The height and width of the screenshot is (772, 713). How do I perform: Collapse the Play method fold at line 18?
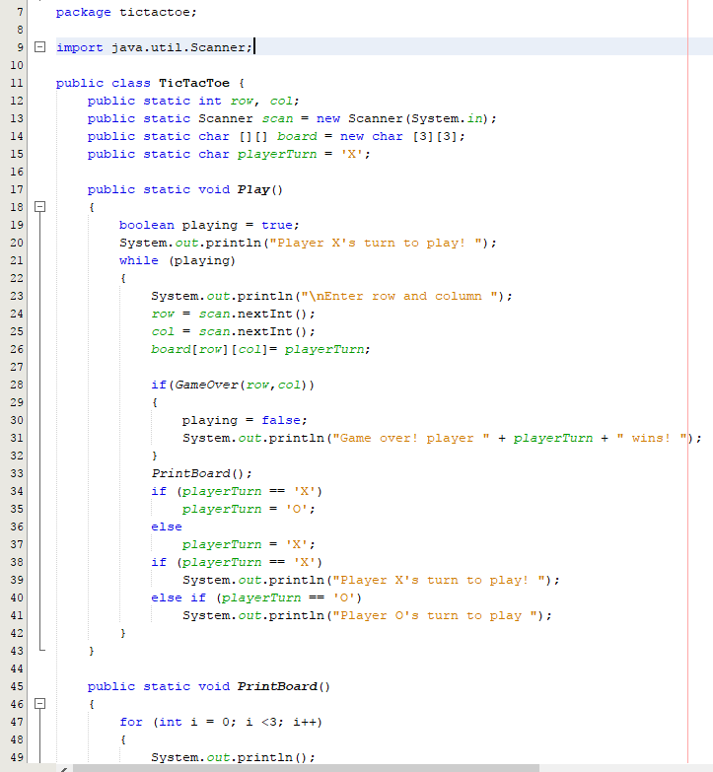point(39,207)
